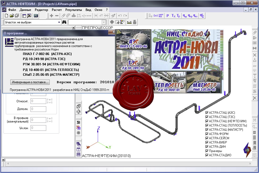Open the ? help menu

pyautogui.click(x=107, y=10)
